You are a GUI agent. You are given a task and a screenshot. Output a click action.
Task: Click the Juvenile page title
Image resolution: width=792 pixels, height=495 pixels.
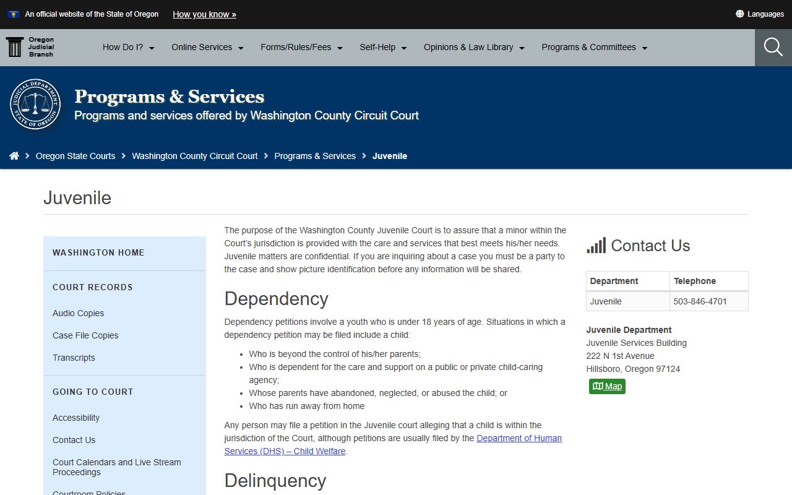pyautogui.click(x=77, y=198)
